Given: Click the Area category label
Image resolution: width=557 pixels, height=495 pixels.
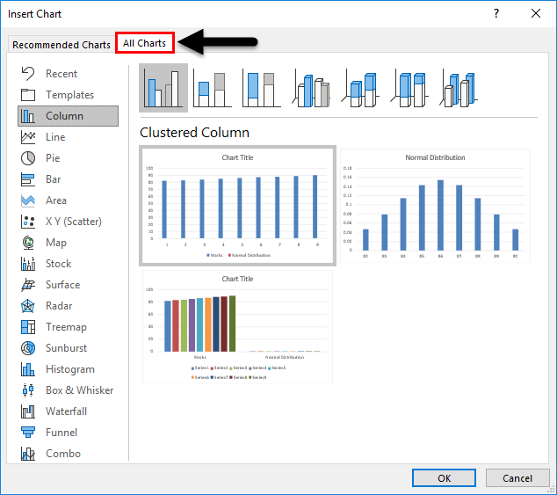Looking at the screenshot, I should [56, 200].
